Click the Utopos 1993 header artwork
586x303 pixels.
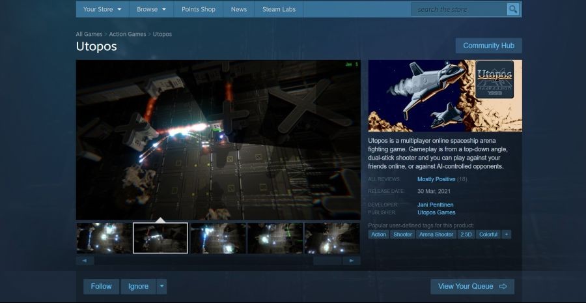[445, 96]
